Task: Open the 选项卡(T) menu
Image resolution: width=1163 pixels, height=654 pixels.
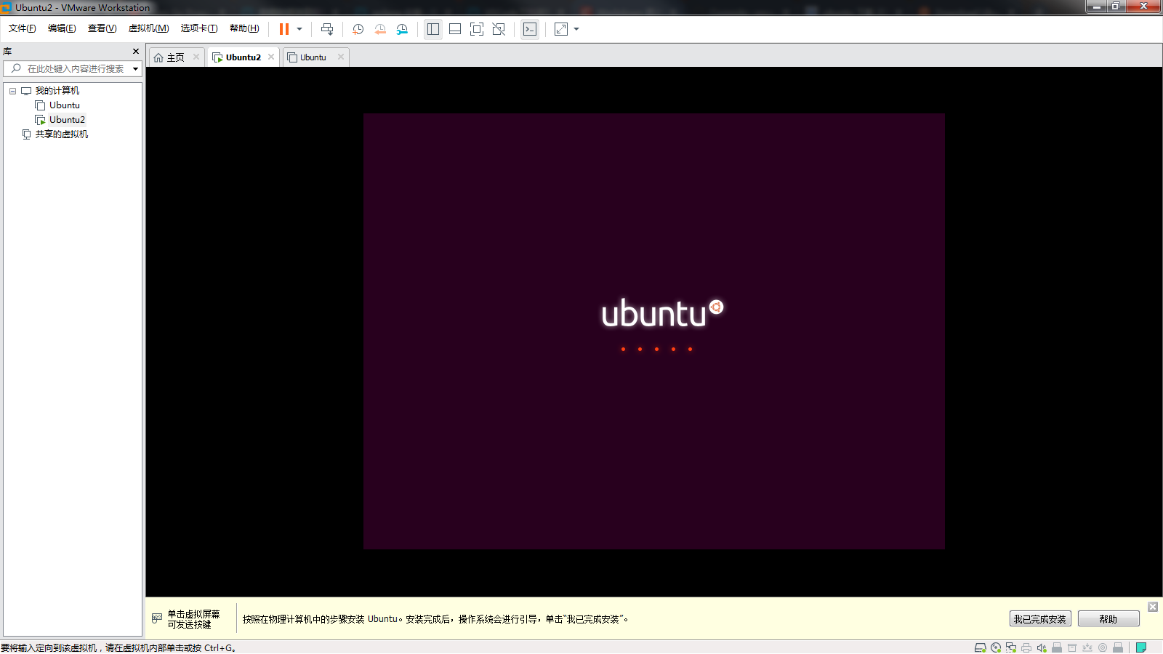Action: pos(199,28)
